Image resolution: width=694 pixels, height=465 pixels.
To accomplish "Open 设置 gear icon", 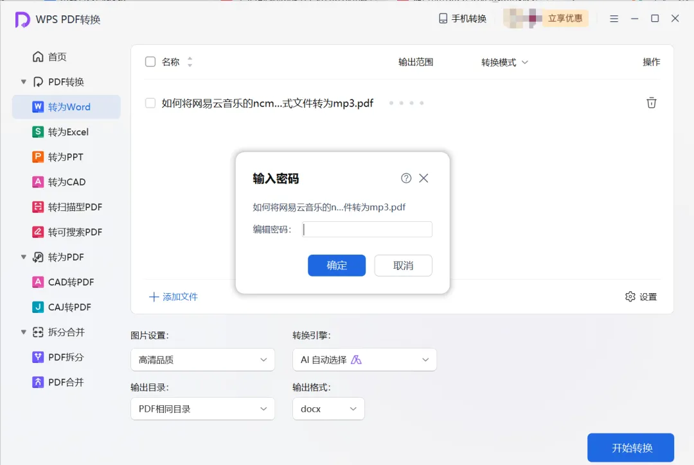I will click(x=630, y=296).
